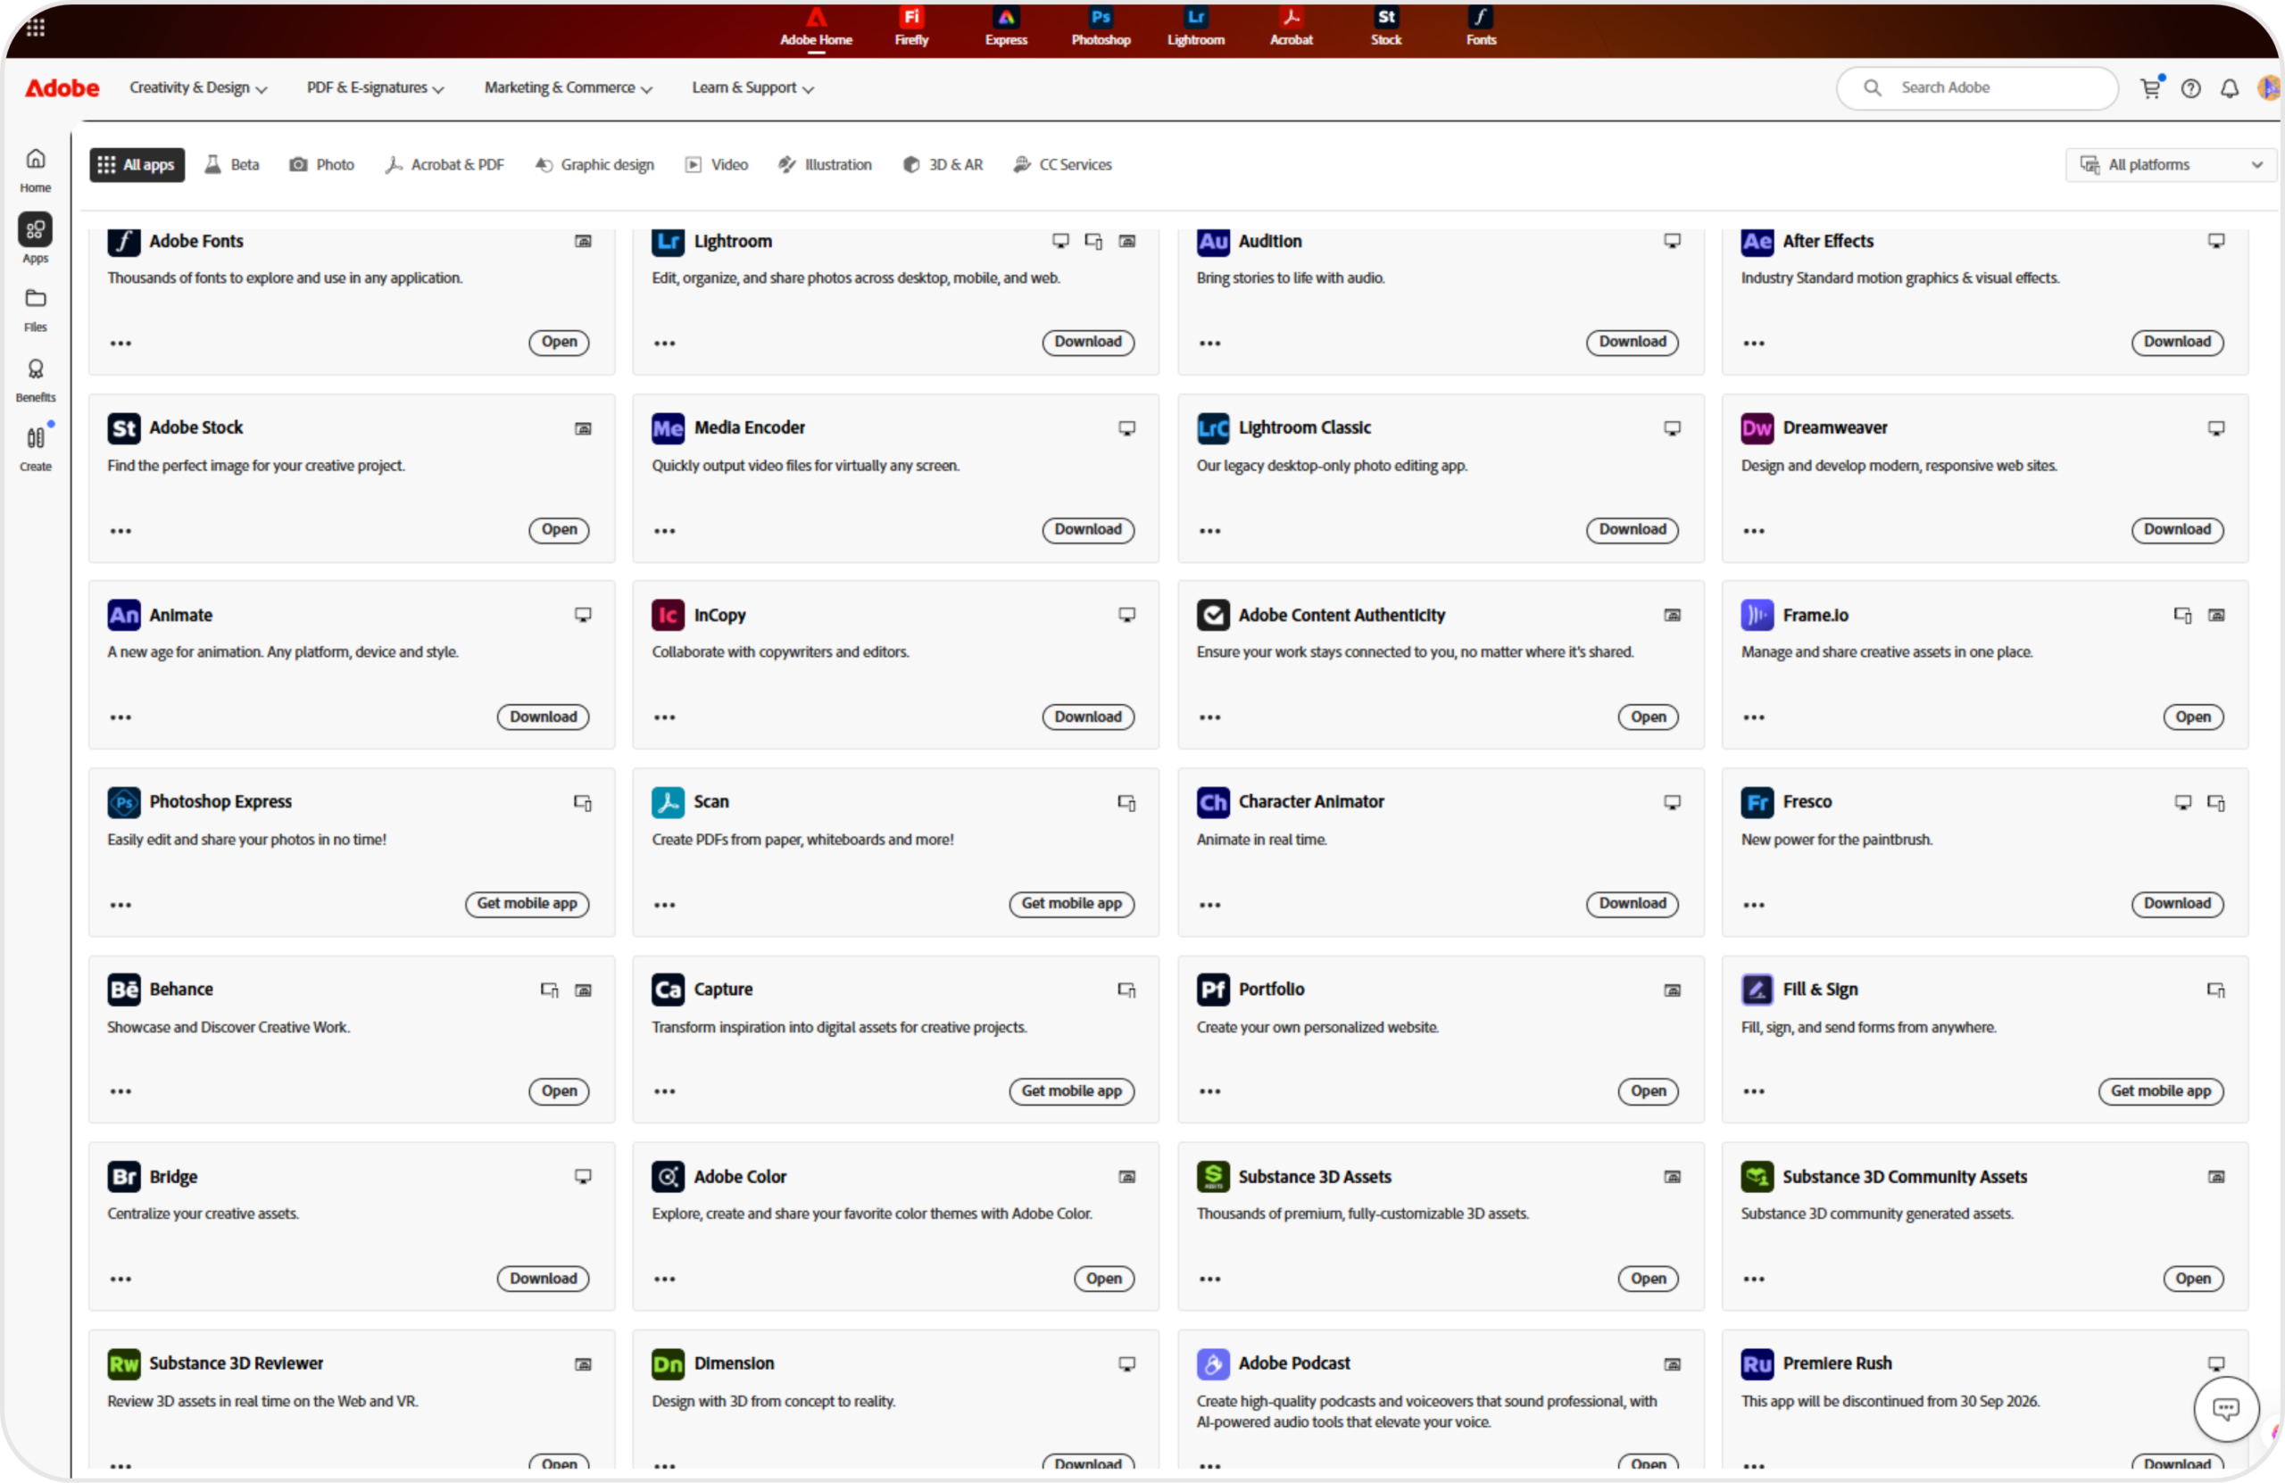Expand the Learn & Support menu
The image size is (2285, 1483).
[752, 88]
